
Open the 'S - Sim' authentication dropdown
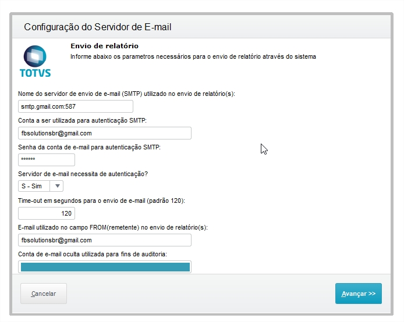pyautogui.click(x=35, y=186)
